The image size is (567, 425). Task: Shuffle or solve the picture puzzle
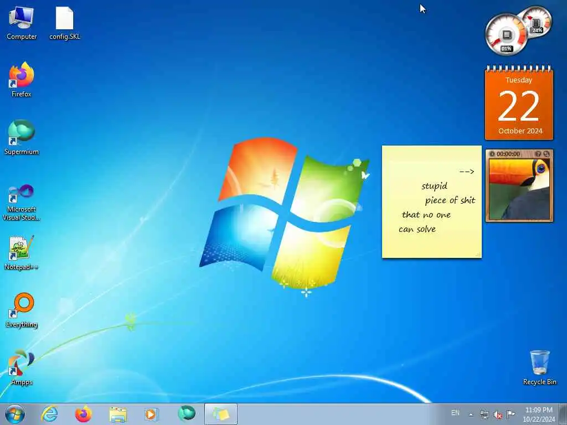(x=547, y=154)
